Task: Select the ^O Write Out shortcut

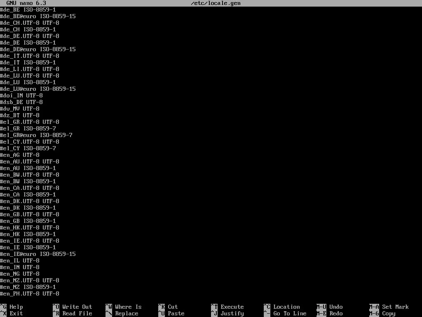Action: tap(73, 307)
